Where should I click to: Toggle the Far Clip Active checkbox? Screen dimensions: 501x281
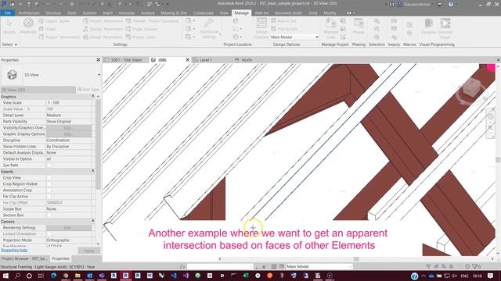49,197
